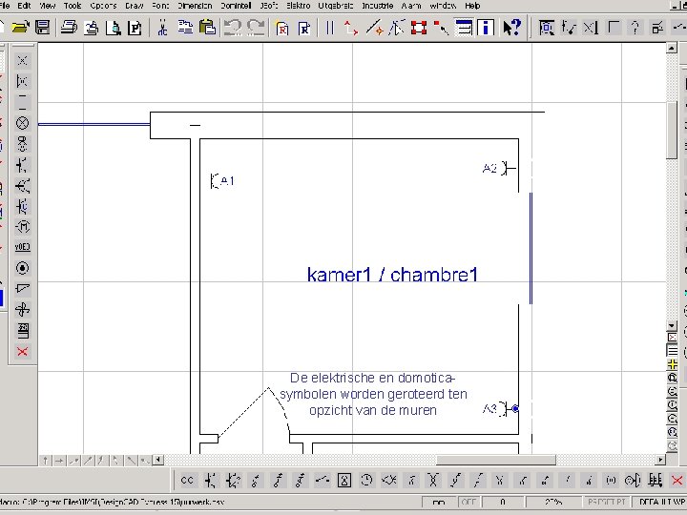Open the Elektro menu
The width and height of the screenshot is (687, 515).
tap(299, 6)
